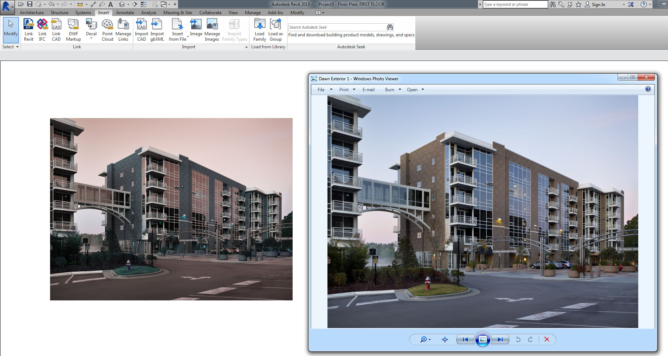This screenshot has height=356, width=668.
Task: Delete the photo with the red X
Action: [x=547, y=339]
